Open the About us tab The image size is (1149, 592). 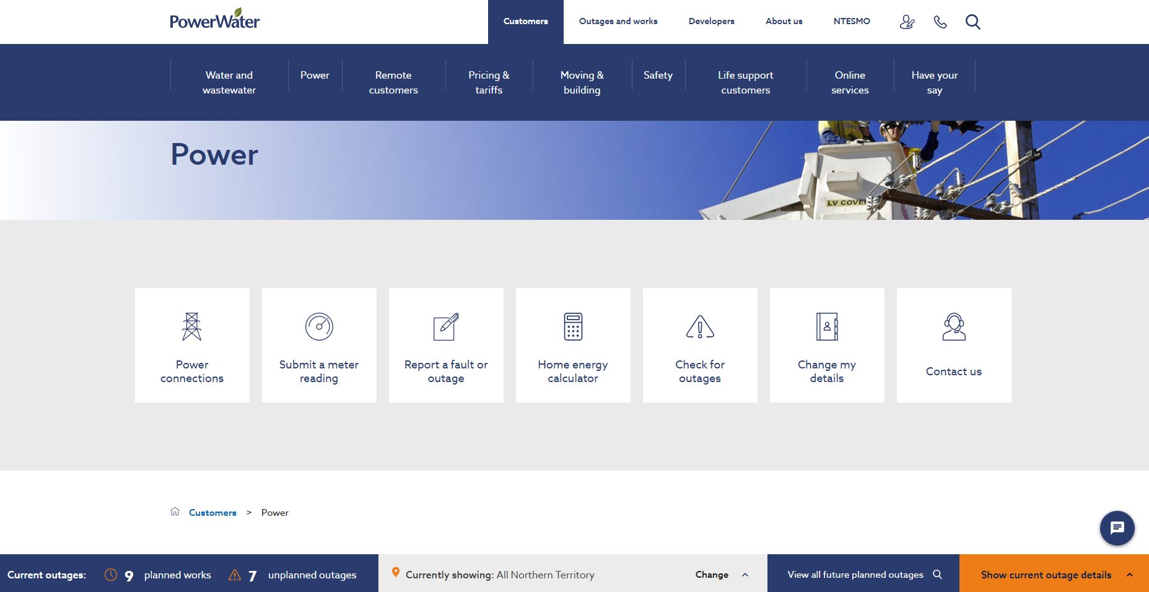[784, 22]
